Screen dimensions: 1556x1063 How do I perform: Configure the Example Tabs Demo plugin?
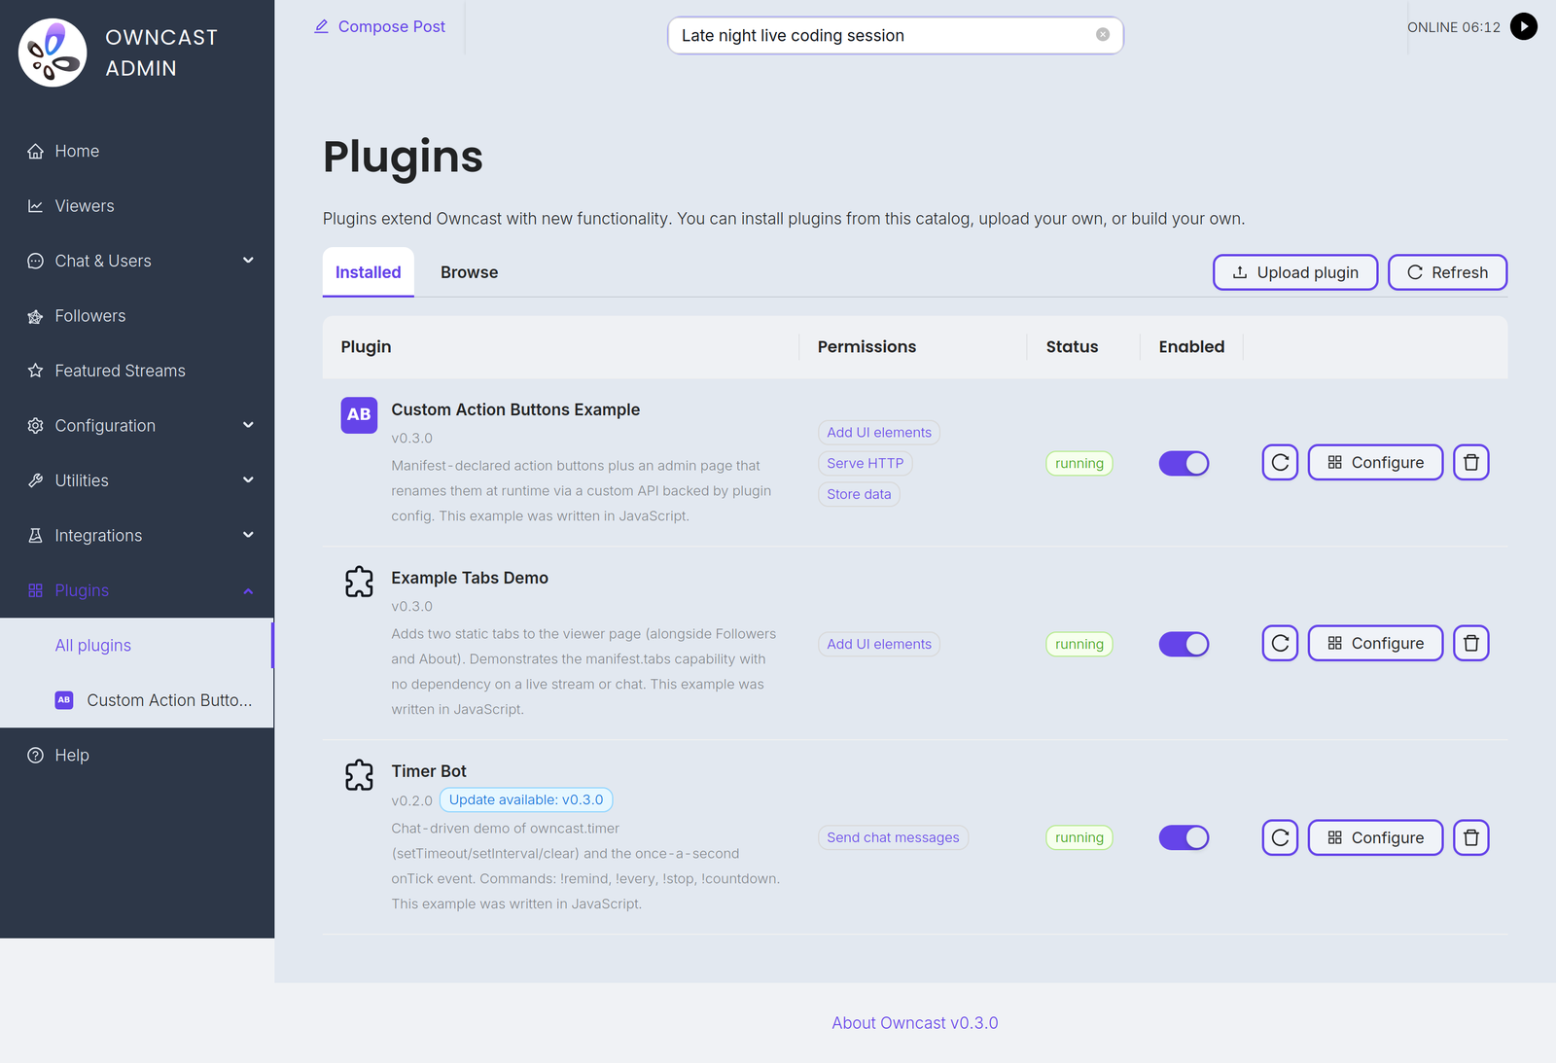point(1375,644)
